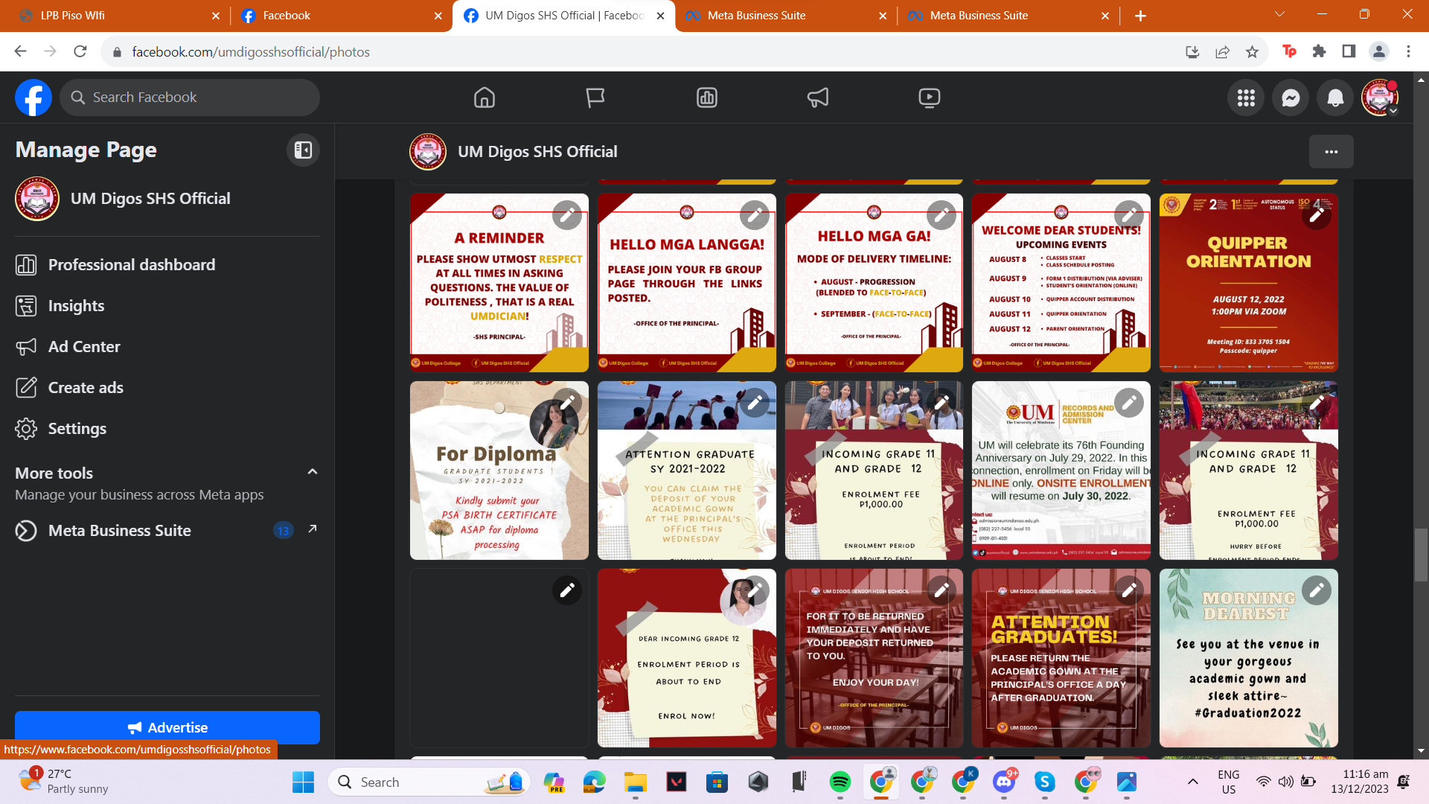The height and width of the screenshot is (804, 1429).
Task: Open the Chrome side panel icon
Action: pos(1349,51)
